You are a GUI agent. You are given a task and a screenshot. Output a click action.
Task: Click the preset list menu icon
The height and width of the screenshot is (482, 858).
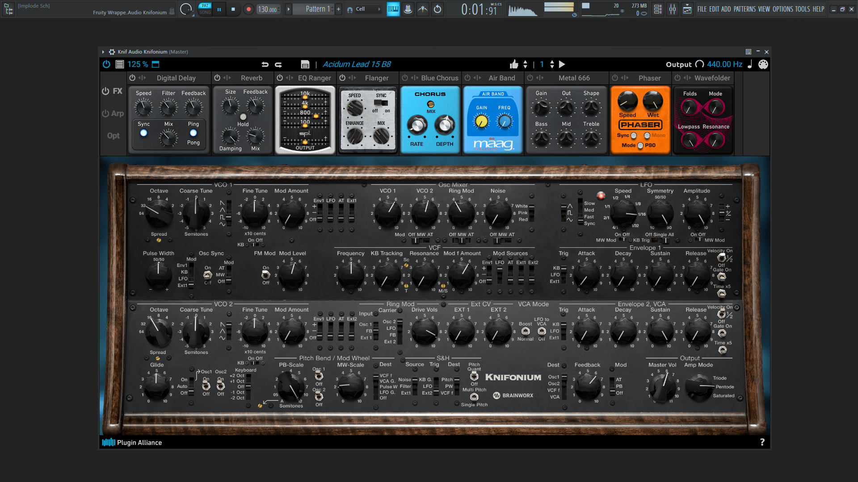pos(120,64)
